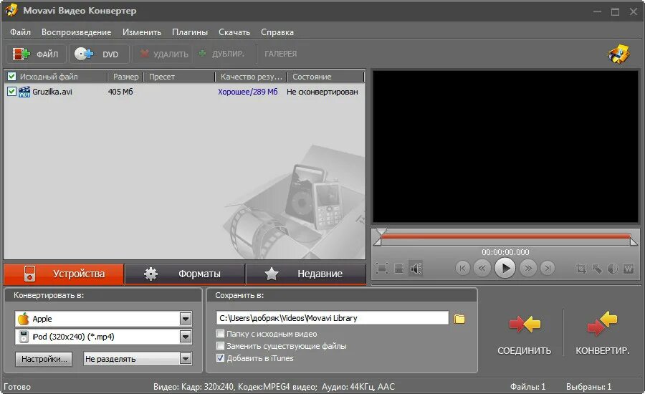Browse output folder with folder icon
Image resolution: width=645 pixels, height=394 pixels.
pos(459,319)
